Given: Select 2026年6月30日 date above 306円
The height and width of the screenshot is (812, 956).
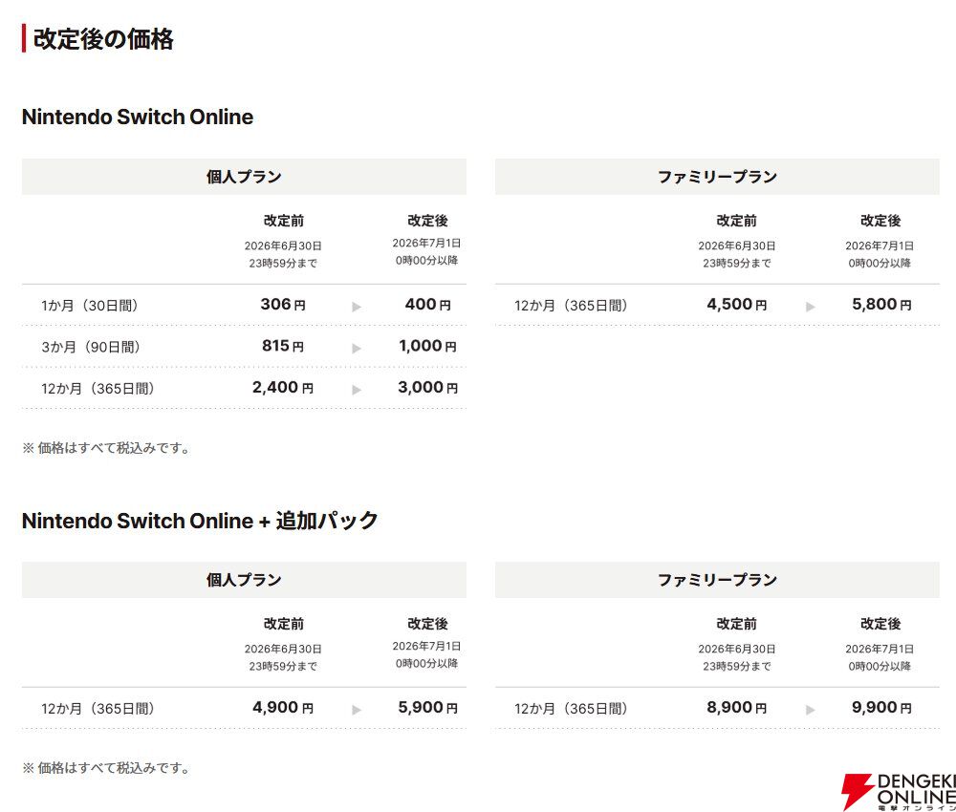Looking at the screenshot, I should point(283,246).
